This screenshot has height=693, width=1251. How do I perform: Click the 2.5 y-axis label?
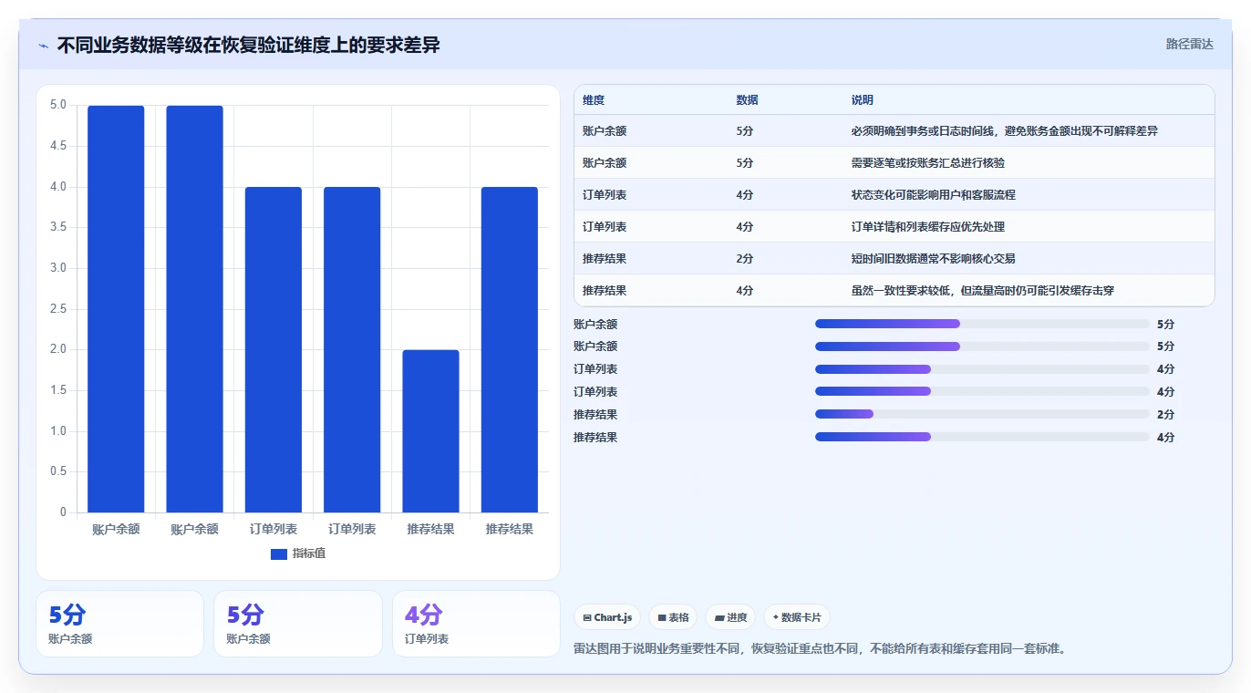click(58, 309)
